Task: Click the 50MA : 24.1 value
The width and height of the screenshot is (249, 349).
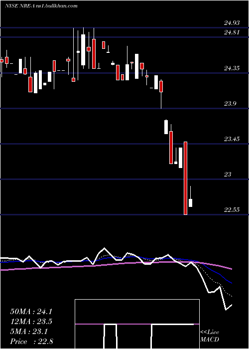Action: click(31, 312)
